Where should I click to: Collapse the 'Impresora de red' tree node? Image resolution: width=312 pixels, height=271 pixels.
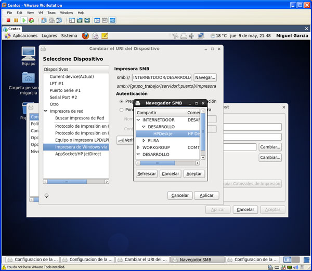46,111
